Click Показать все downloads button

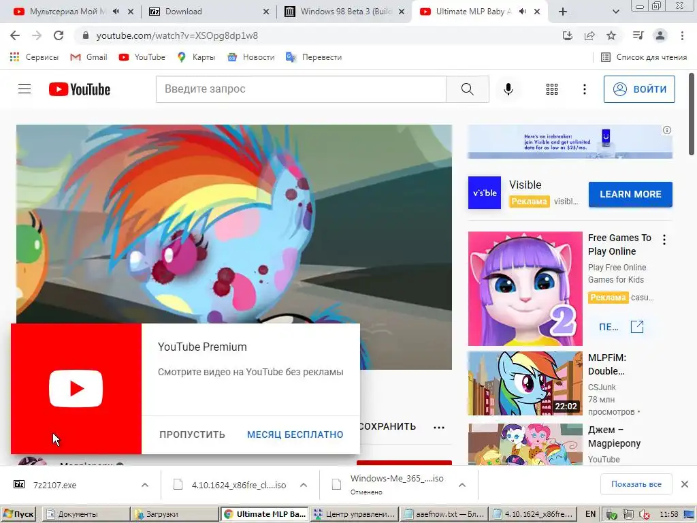tap(636, 484)
